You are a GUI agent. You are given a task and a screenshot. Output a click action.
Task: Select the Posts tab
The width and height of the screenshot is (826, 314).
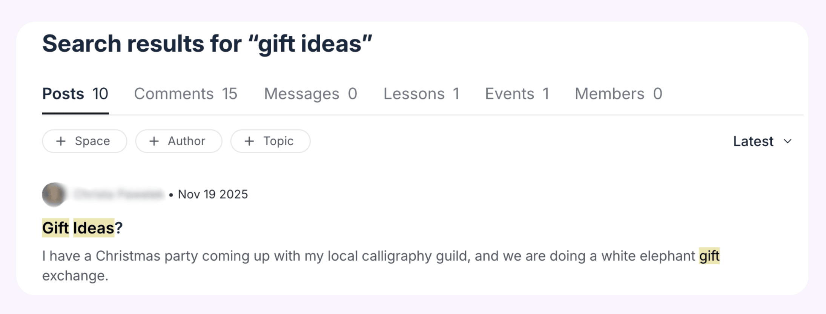(x=75, y=94)
